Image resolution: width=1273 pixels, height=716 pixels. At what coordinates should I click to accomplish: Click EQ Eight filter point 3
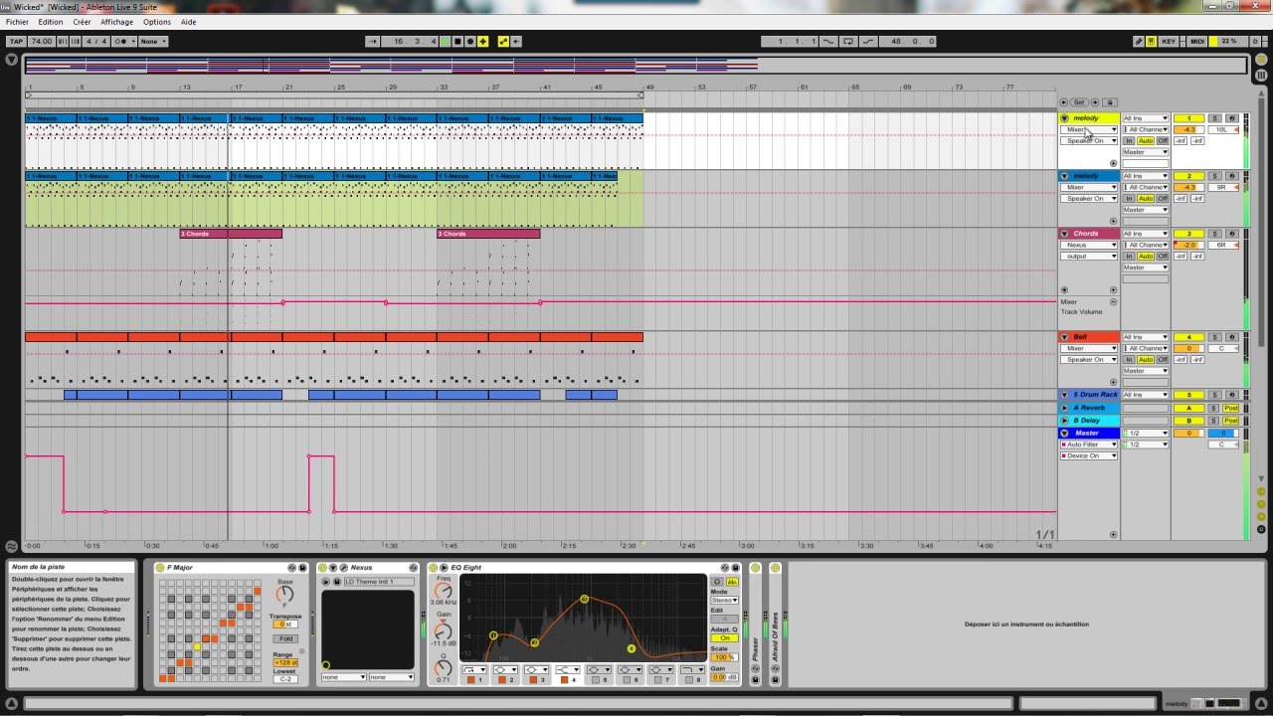585,600
